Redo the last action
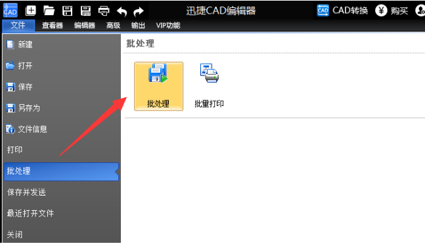The width and height of the screenshot is (425, 250). (139, 11)
